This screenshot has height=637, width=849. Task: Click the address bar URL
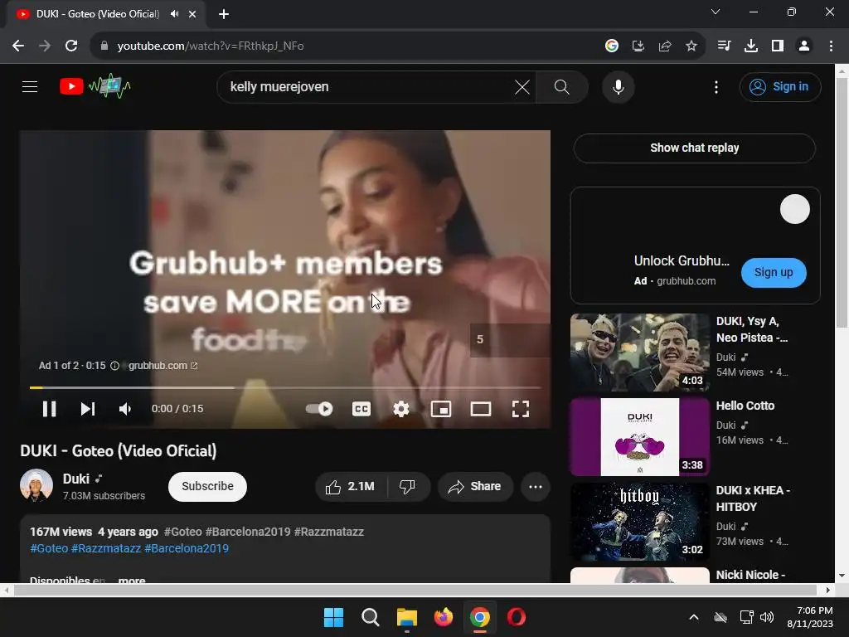pyautogui.click(x=210, y=46)
